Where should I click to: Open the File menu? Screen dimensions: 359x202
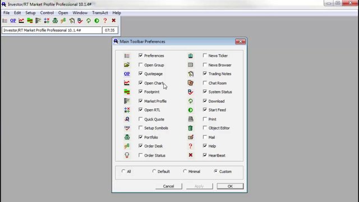pyautogui.click(x=6, y=13)
